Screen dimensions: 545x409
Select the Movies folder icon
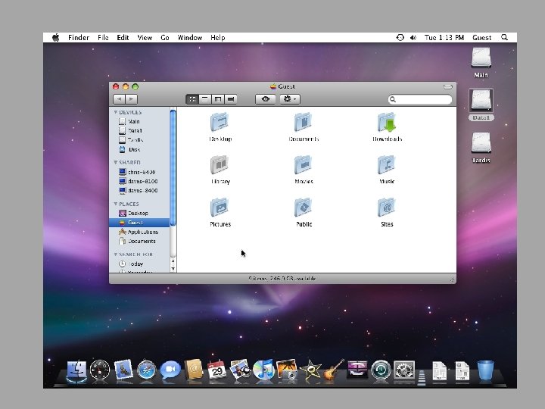point(303,165)
